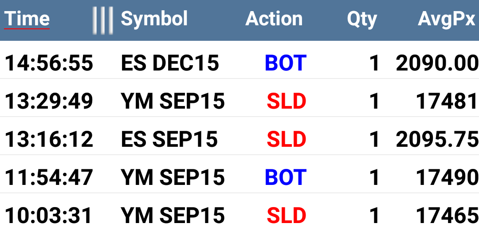Select the 17481 average price
The image size is (479, 235).
pos(447,102)
